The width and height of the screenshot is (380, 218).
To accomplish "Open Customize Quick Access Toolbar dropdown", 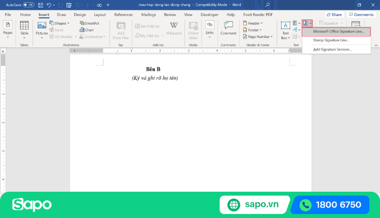I will (x=108, y=5).
